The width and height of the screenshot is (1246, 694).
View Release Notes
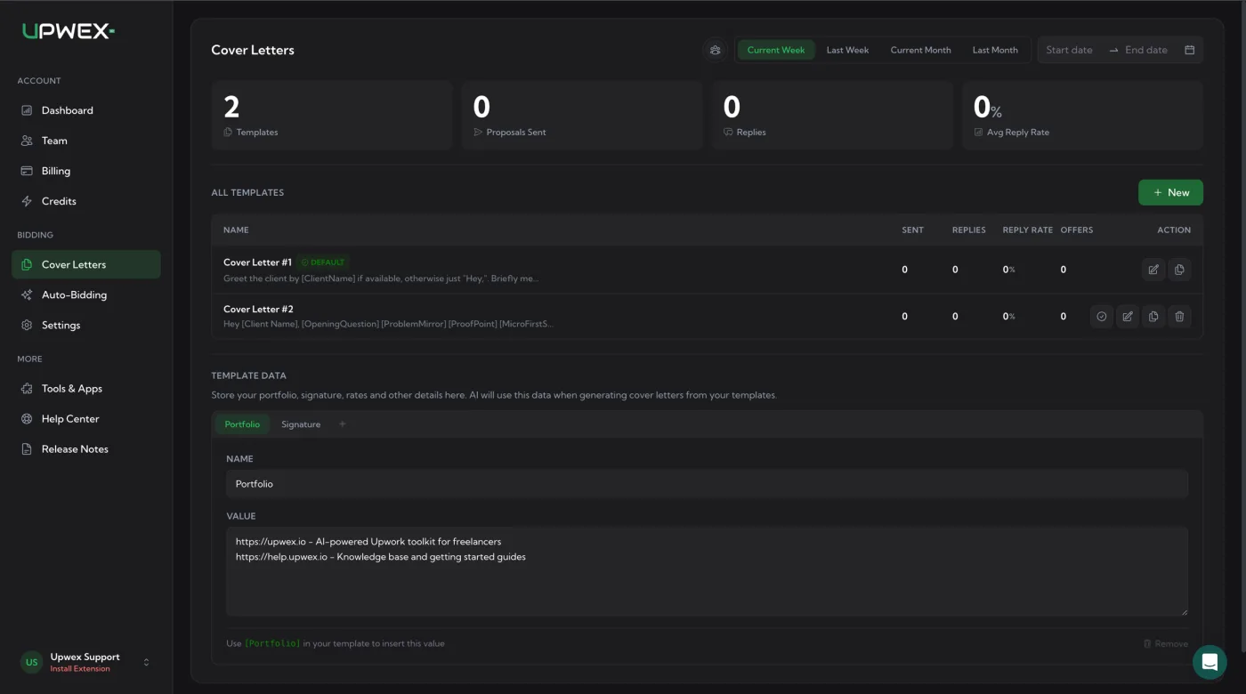[x=86, y=449]
